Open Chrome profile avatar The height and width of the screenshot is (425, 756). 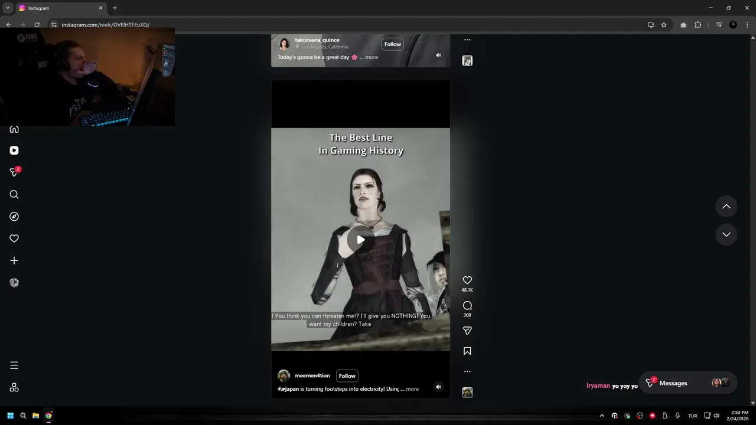click(x=733, y=25)
